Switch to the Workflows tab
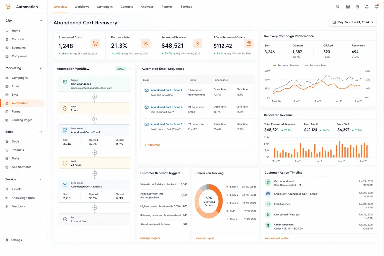 [x=82, y=7]
